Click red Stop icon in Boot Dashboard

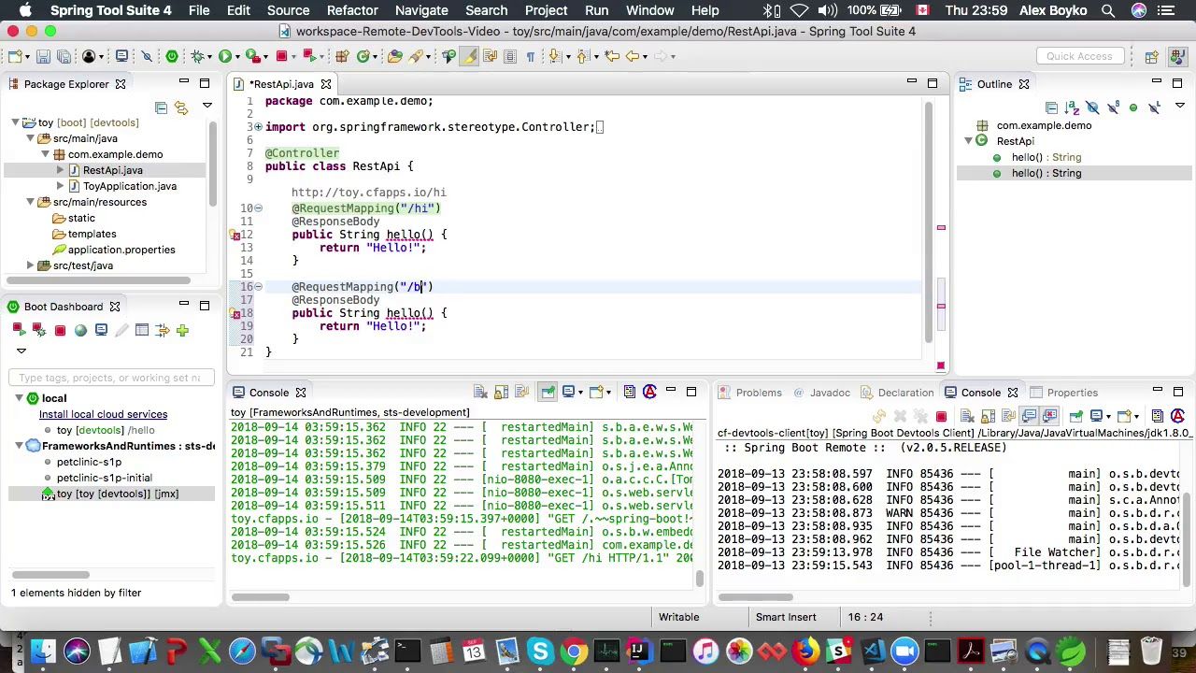(60, 330)
